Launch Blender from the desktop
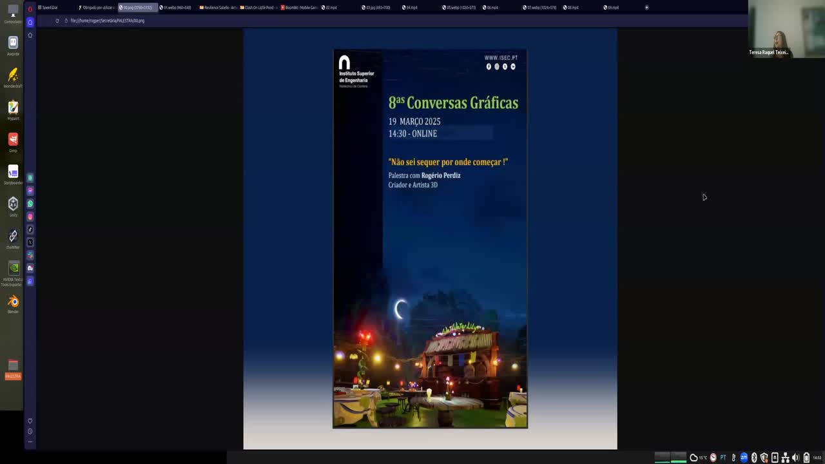The image size is (825, 464). 13,304
